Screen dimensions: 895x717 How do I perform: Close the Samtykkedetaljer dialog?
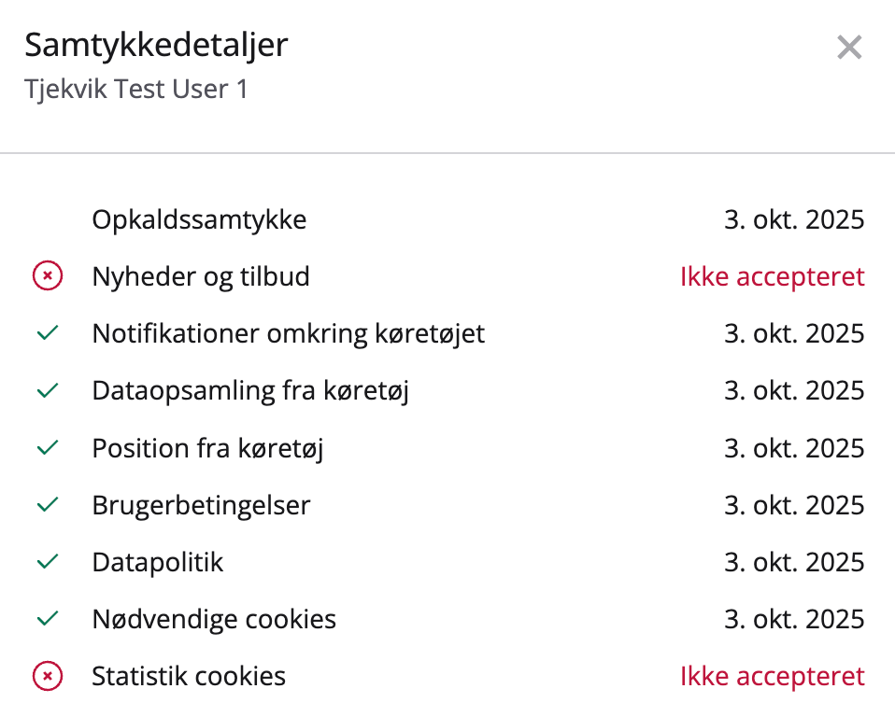click(848, 47)
